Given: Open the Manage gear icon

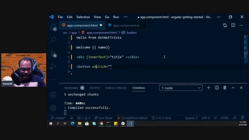Looking at the screenshot, I should 53,108.
